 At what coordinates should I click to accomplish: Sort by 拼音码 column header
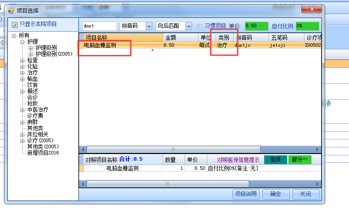[251, 38]
